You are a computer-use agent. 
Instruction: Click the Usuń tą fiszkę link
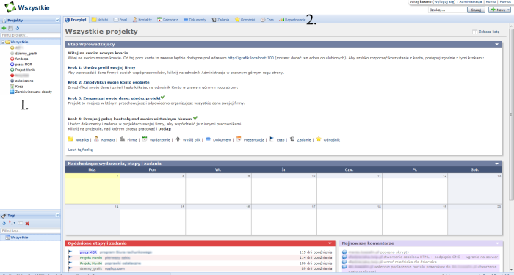point(80,150)
